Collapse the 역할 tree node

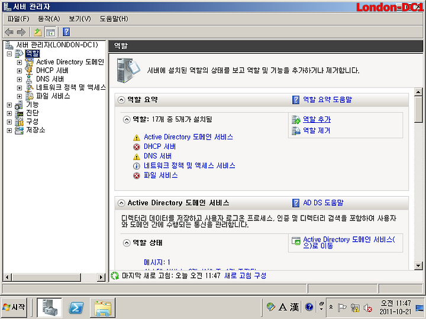click(9, 54)
